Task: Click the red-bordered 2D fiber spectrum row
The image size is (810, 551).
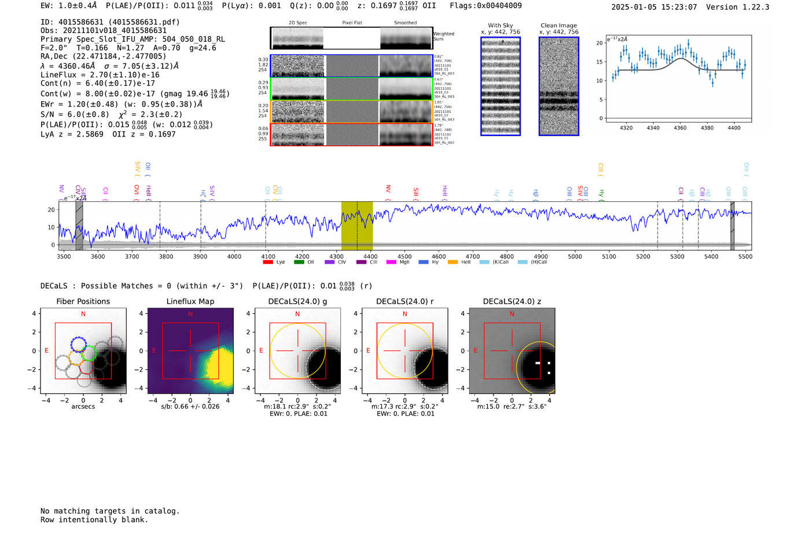Action: pos(352,135)
